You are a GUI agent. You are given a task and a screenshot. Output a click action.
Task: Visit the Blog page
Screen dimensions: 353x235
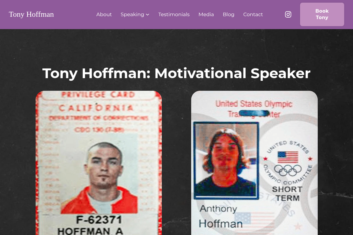pos(228,14)
